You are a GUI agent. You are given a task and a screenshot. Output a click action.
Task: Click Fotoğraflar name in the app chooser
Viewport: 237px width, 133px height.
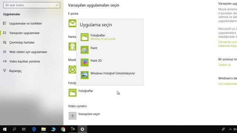(98, 35)
